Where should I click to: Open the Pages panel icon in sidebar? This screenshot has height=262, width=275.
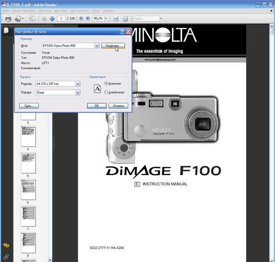point(6,31)
